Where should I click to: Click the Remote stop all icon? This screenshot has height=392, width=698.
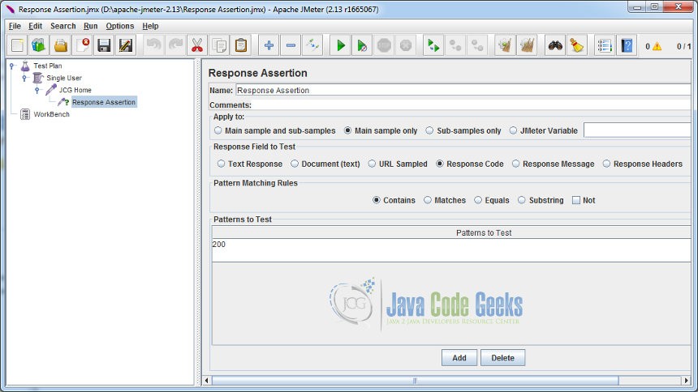[x=455, y=45]
